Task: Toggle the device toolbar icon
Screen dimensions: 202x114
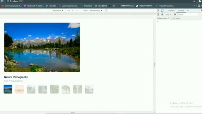Action: pyautogui.click(x=162, y=10)
